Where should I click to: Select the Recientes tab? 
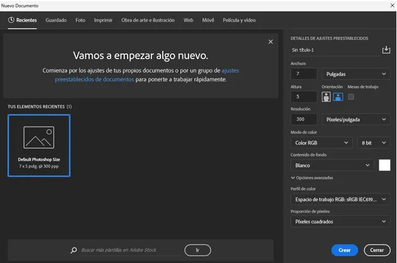[23, 20]
